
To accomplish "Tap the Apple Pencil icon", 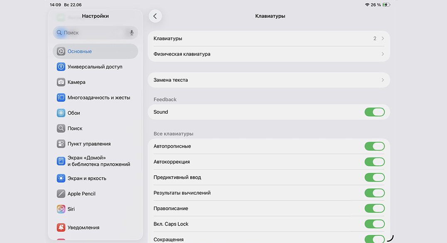I will point(61,194).
